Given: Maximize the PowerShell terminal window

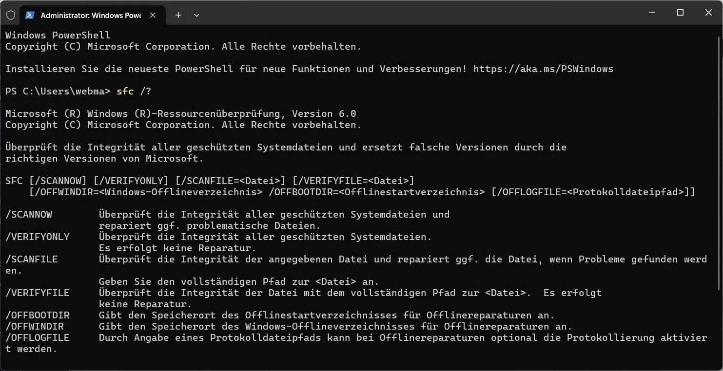Looking at the screenshot, I should tap(680, 13).
